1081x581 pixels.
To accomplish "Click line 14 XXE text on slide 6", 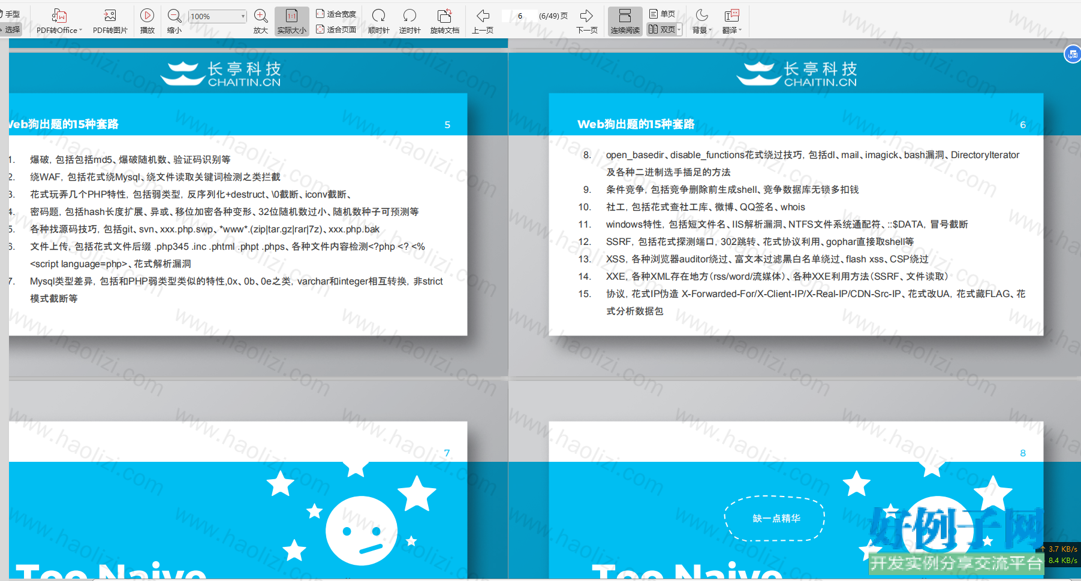I will click(777, 277).
